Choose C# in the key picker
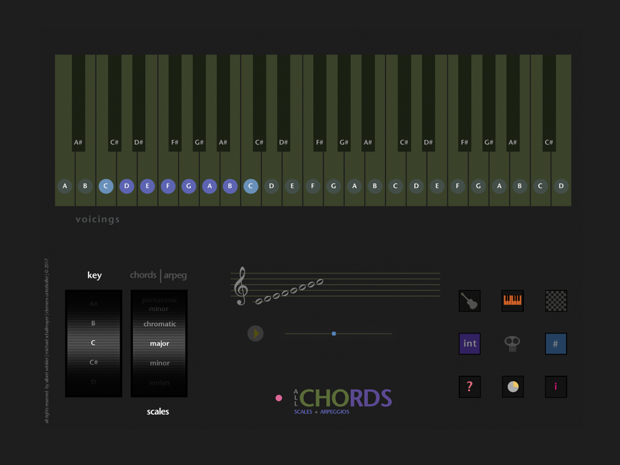620x465 pixels. click(x=94, y=362)
